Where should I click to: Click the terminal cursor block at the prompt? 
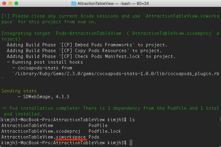point(130,143)
